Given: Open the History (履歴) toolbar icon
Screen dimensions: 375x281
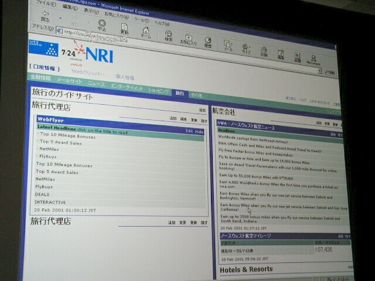Looking at the screenshot, I should click(x=208, y=42).
